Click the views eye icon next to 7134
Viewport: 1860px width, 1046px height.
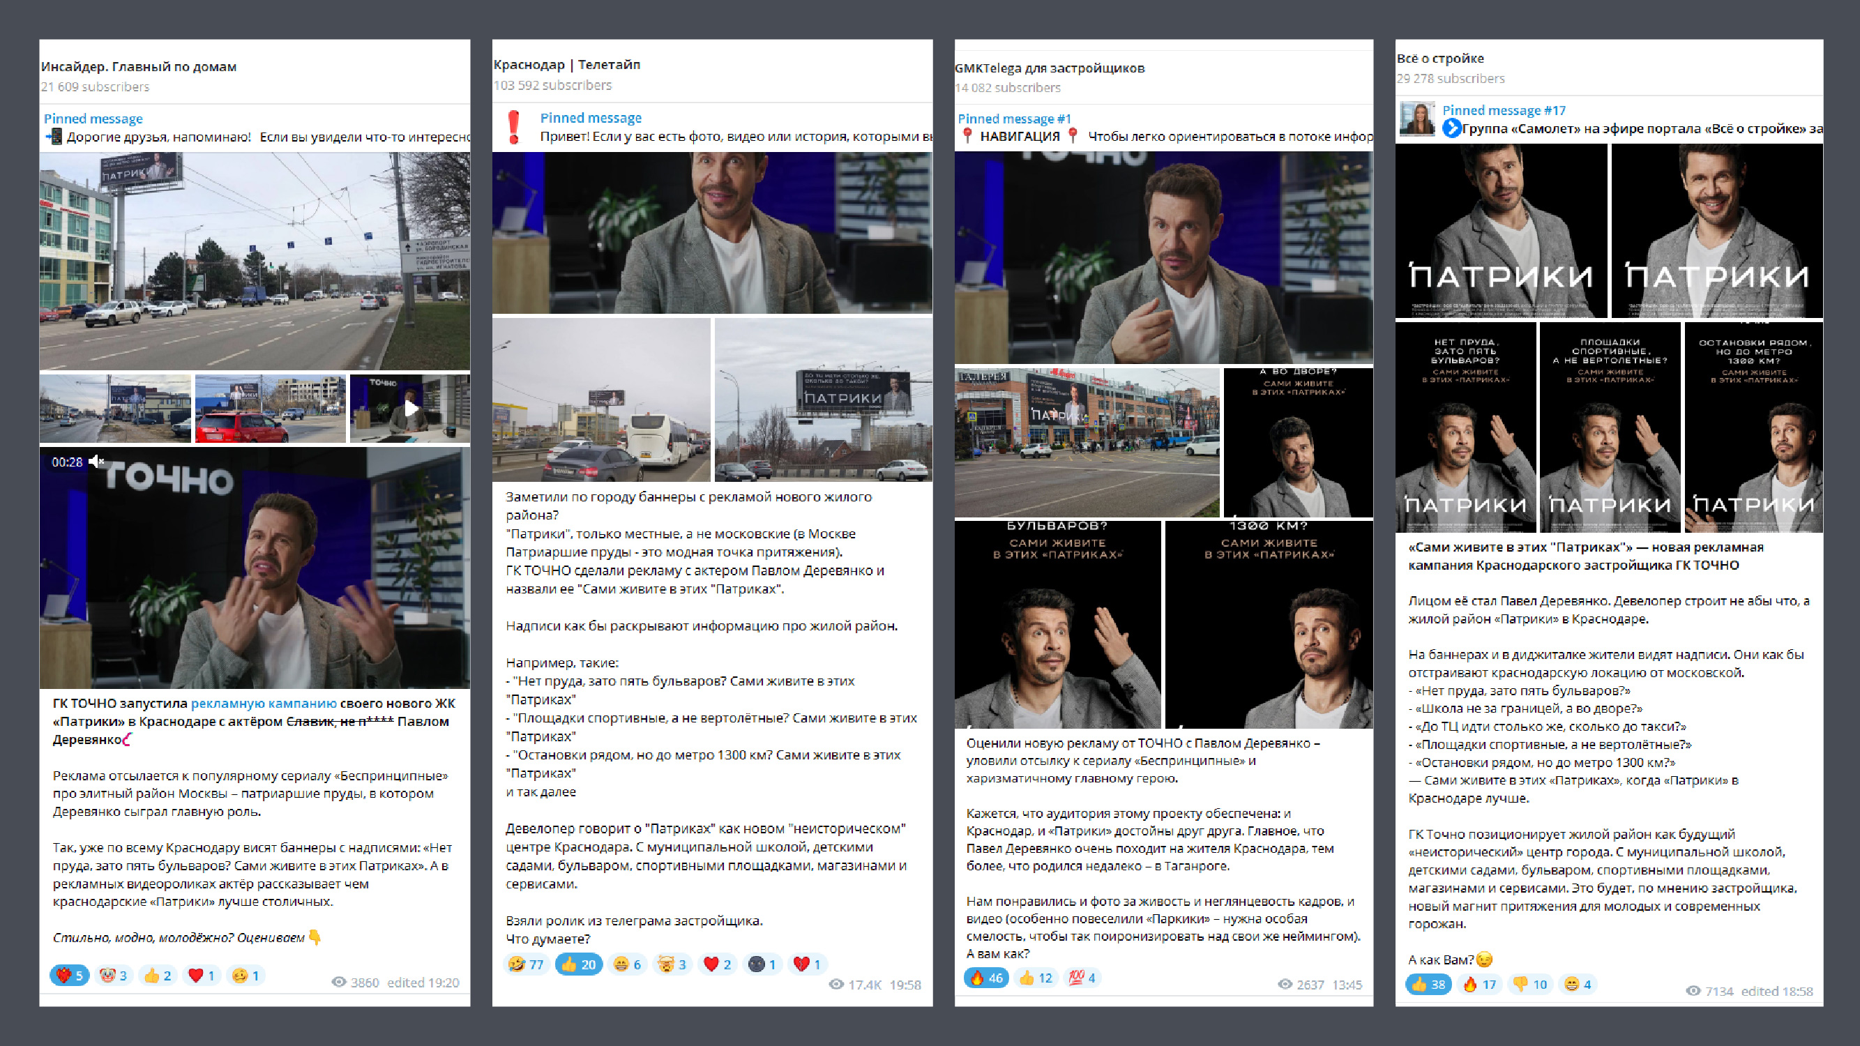pyautogui.click(x=1693, y=990)
